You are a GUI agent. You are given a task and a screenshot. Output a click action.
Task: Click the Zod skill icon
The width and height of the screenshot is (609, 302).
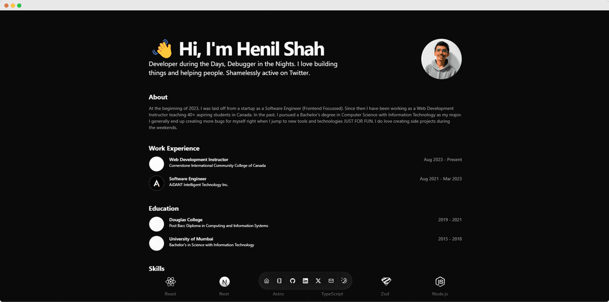point(386,282)
